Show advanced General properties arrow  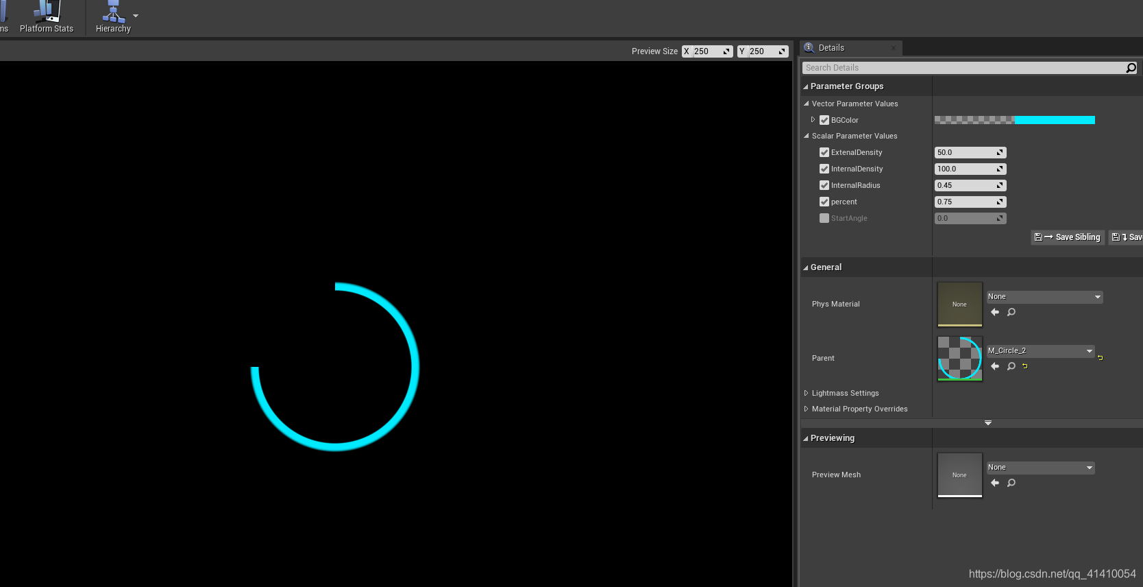[988, 423]
